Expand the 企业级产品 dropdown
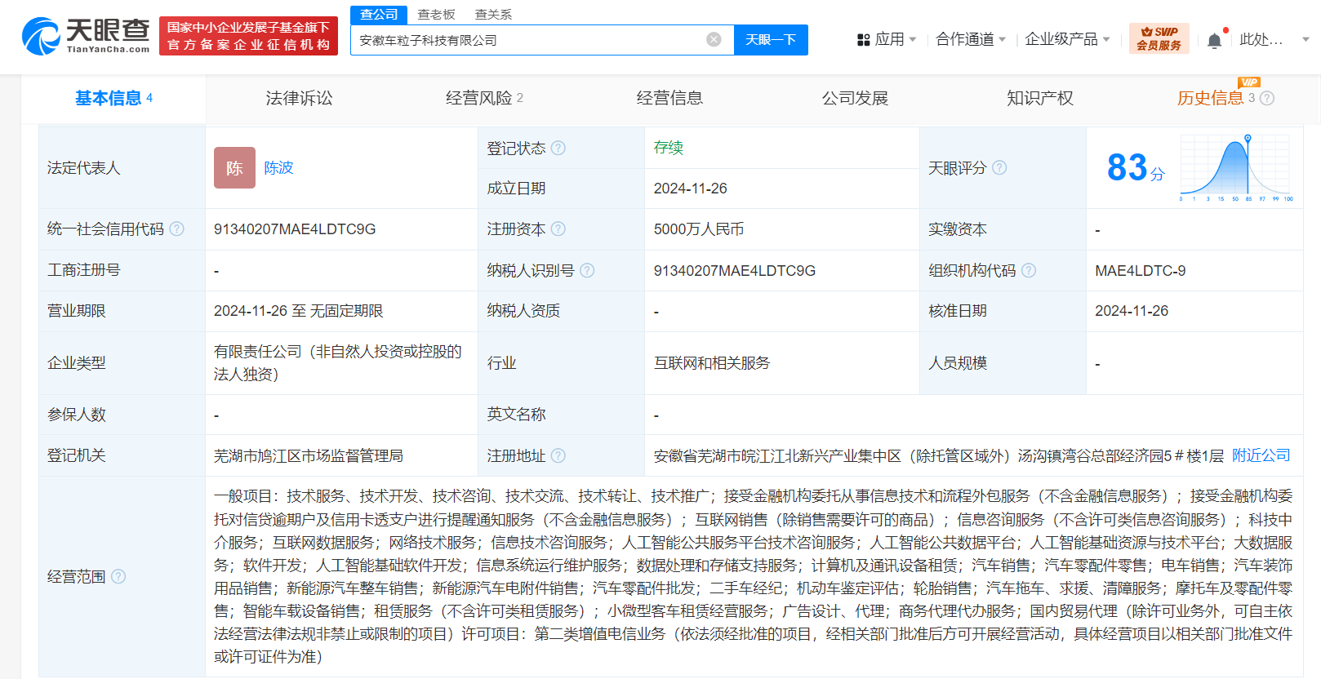The height and width of the screenshot is (679, 1321). pyautogui.click(x=1066, y=39)
